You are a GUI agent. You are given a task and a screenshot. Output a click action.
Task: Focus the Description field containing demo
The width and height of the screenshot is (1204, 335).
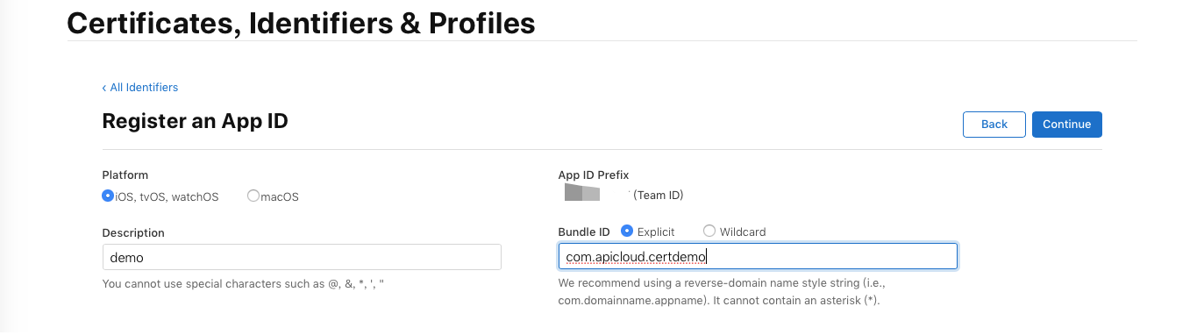302,257
